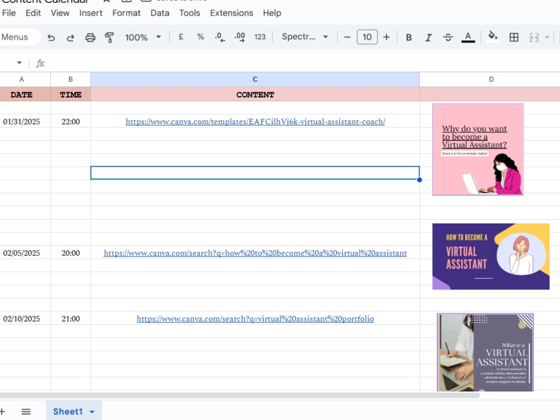
Task: Click the CONTENT header cell
Action: (x=255, y=95)
